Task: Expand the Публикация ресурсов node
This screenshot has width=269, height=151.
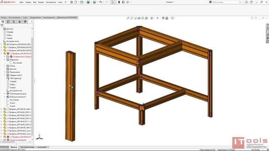Action: point(5,94)
